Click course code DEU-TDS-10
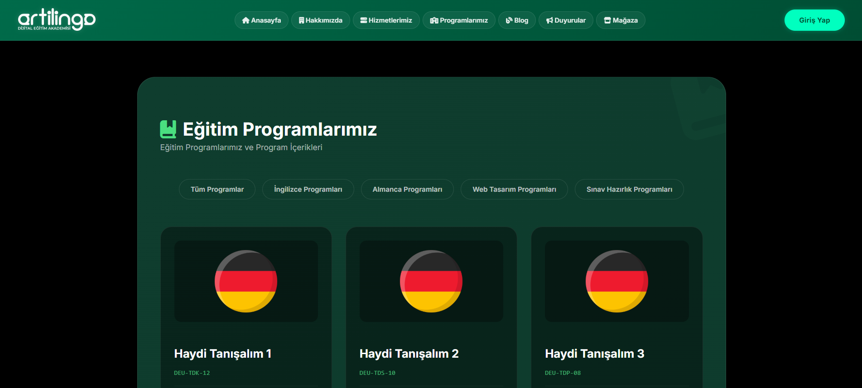The image size is (862, 388). click(x=377, y=373)
